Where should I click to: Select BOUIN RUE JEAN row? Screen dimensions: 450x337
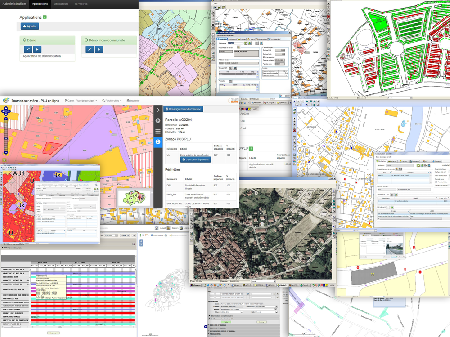[16, 277]
